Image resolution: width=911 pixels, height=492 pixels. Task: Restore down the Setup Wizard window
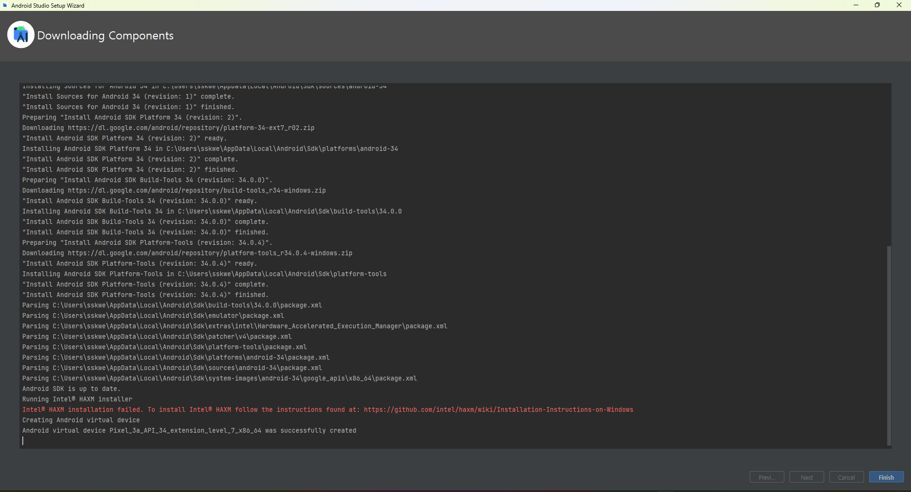click(x=877, y=5)
